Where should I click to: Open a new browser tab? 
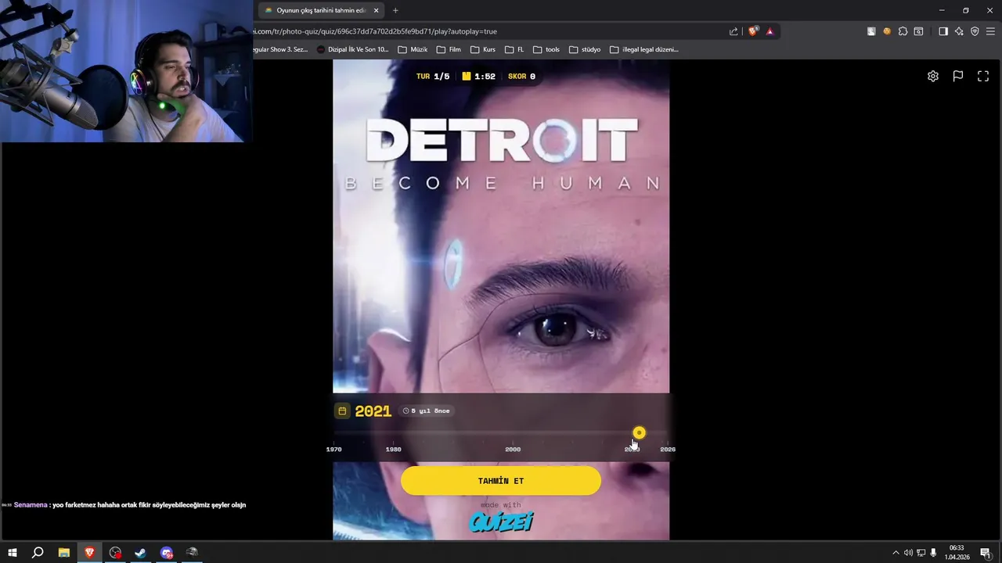pos(395,10)
